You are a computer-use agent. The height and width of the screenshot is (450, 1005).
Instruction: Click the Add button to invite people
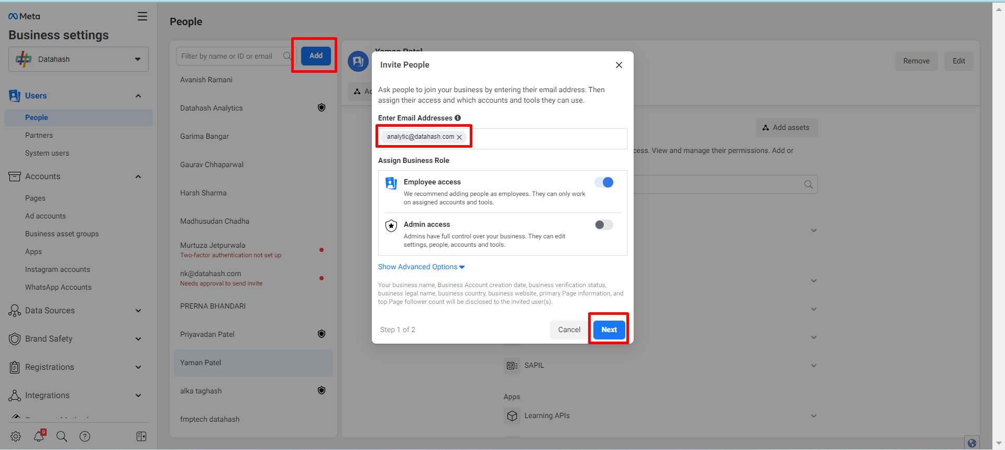coord(316,56)
